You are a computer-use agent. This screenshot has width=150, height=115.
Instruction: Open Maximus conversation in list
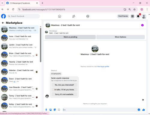pos(19,29)
